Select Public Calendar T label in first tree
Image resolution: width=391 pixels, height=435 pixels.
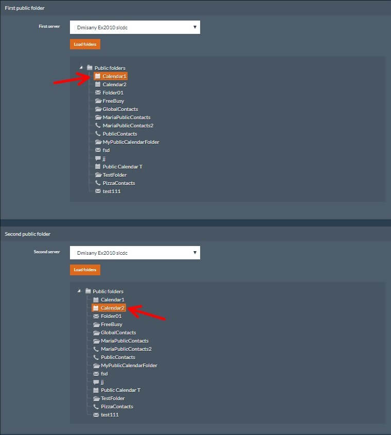point(122,167)
